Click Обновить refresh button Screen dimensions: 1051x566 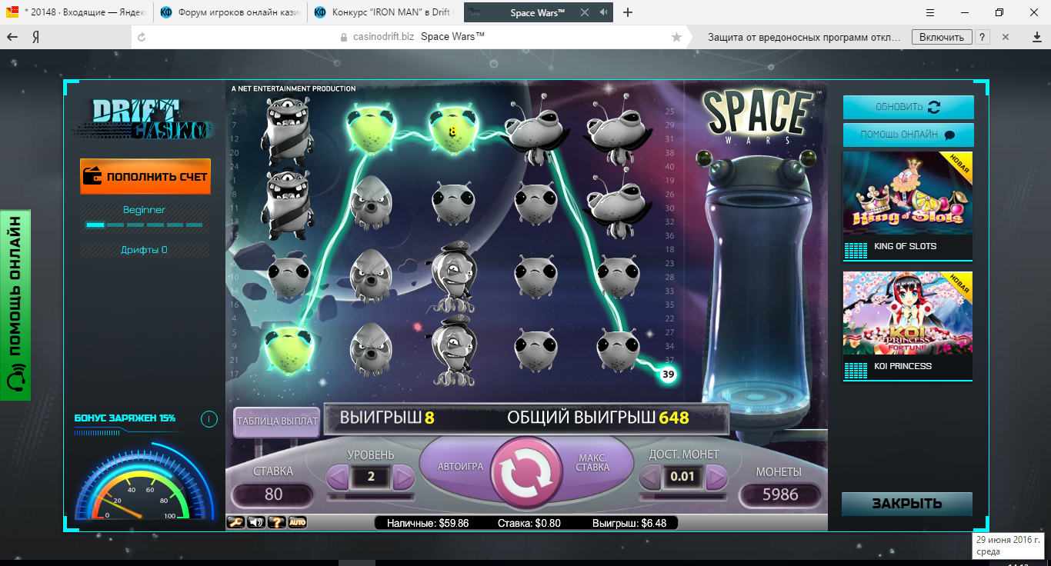pos(908,107)
